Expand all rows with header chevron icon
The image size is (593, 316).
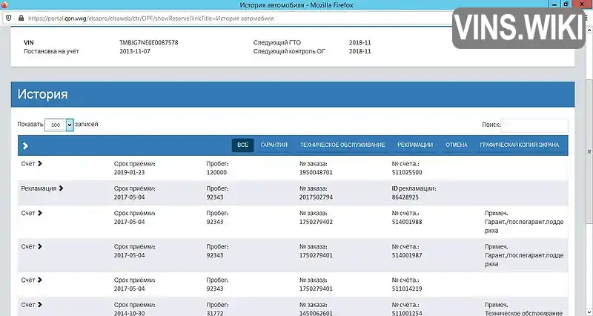[x=25, y=145]
